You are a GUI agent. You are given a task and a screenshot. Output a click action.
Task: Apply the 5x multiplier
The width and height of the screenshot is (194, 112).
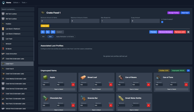48,32
